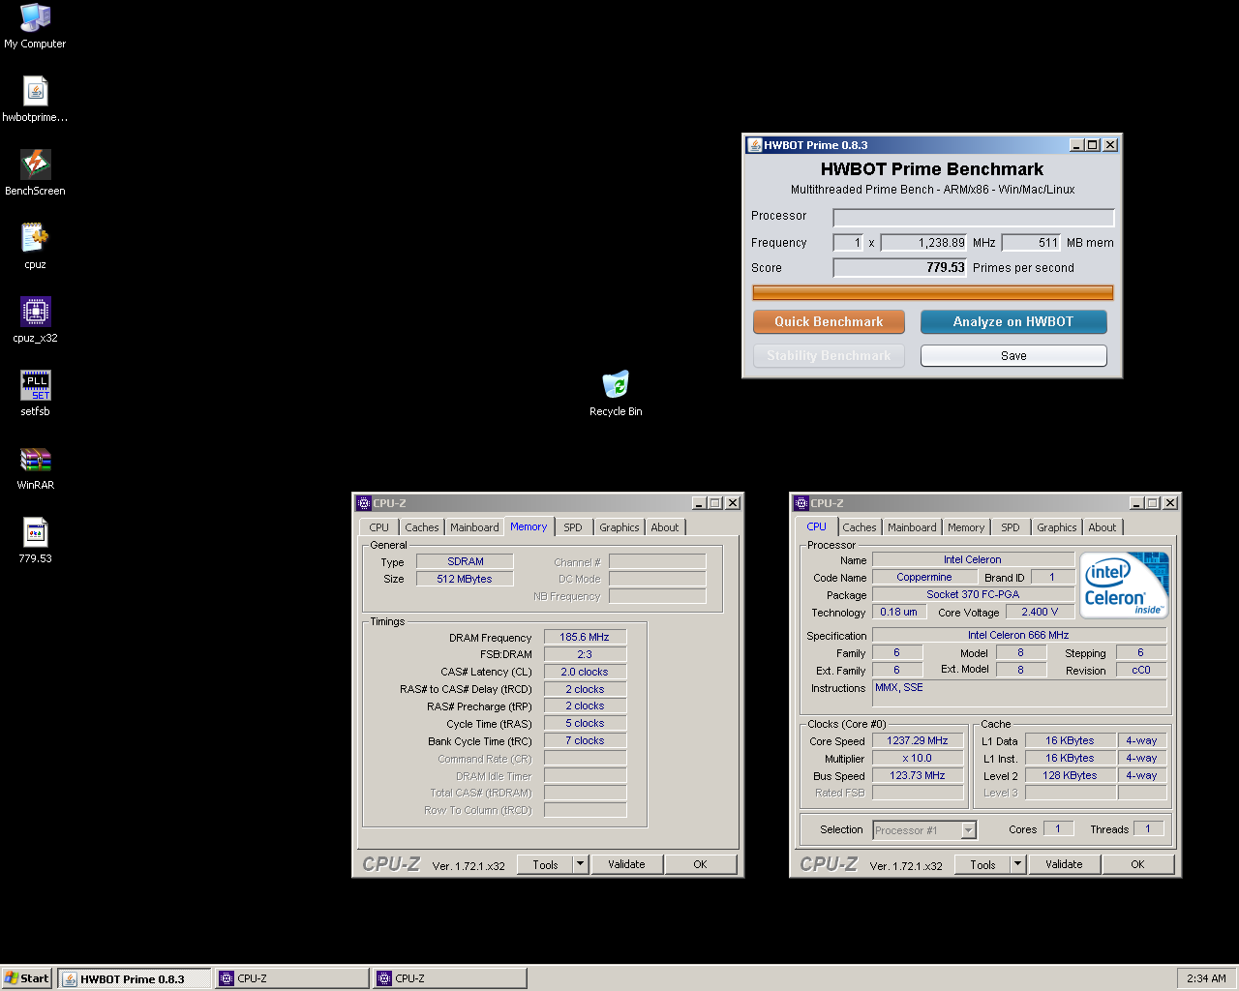The image size is (1239, 991).
Task: Open About tab in right CPU-Z window
Action: coord(1102,527)
